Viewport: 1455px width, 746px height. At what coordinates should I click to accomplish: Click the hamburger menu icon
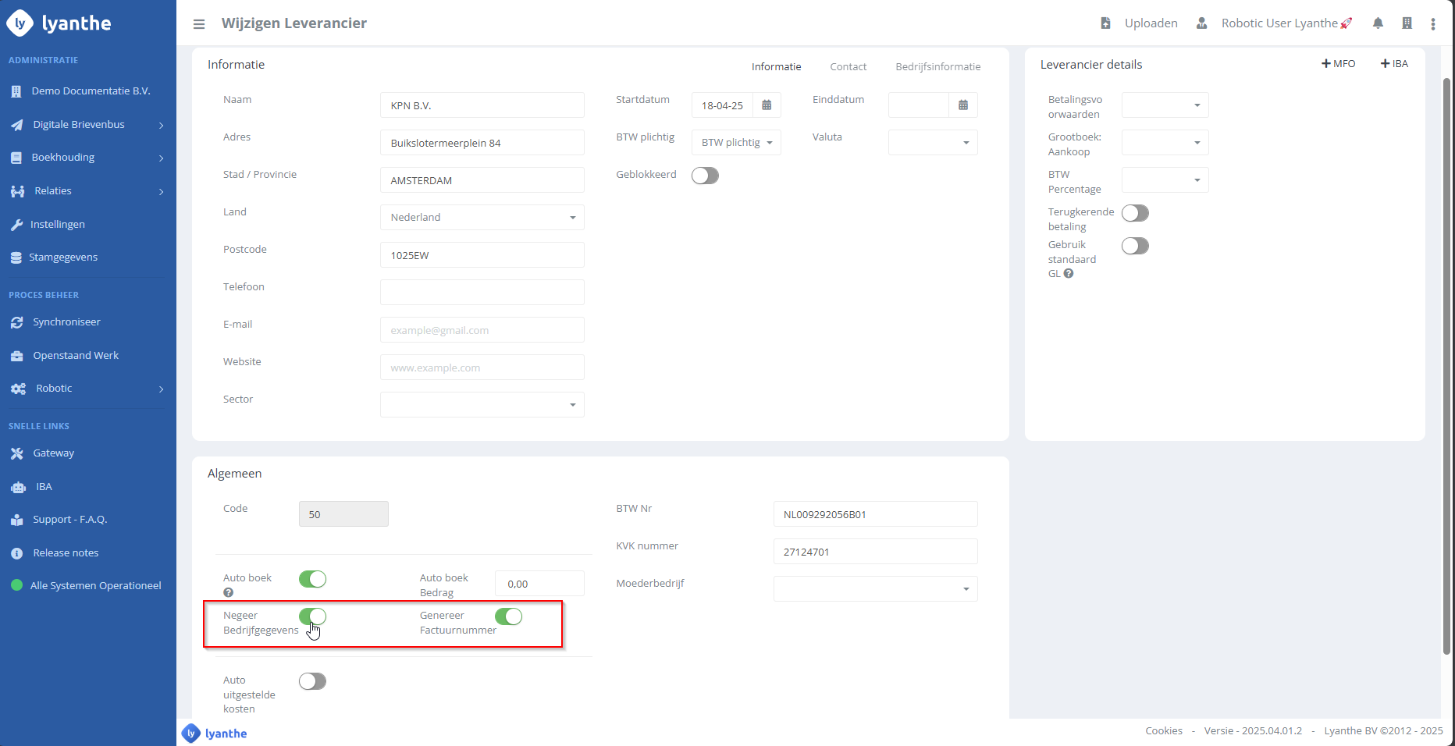pos(199,24)
